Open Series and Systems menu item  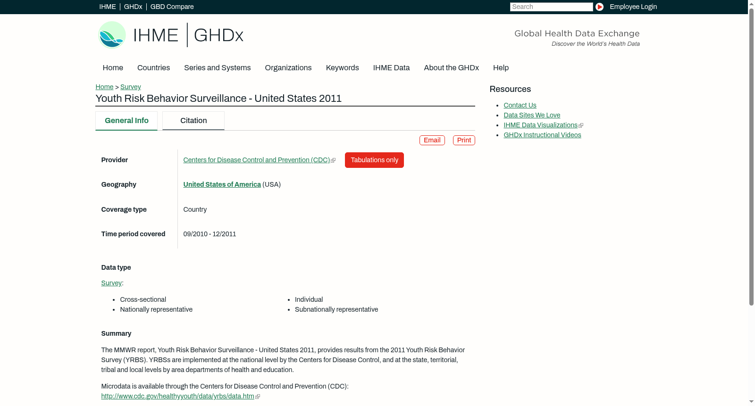pyautogui.click(x=217, y=68)
